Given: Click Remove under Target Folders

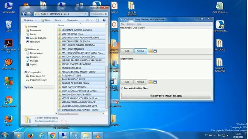Looking at the screenshot, I should (140, 82).
